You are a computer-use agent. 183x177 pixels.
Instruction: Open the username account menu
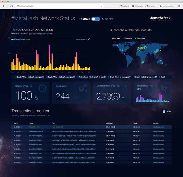(166, 6)
